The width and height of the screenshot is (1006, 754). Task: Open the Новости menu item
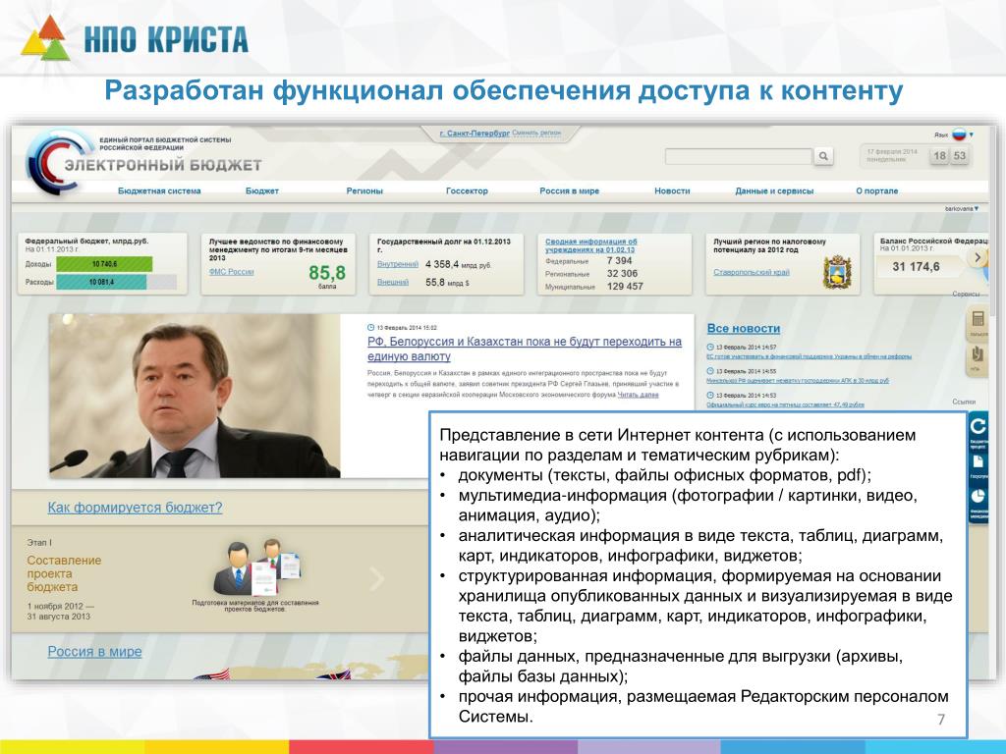click(x=672, y=191)
